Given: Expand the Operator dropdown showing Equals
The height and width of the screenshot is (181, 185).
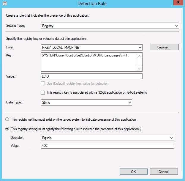Looking at the screenshot, I should pyautogui.click(x=107, y=138).
